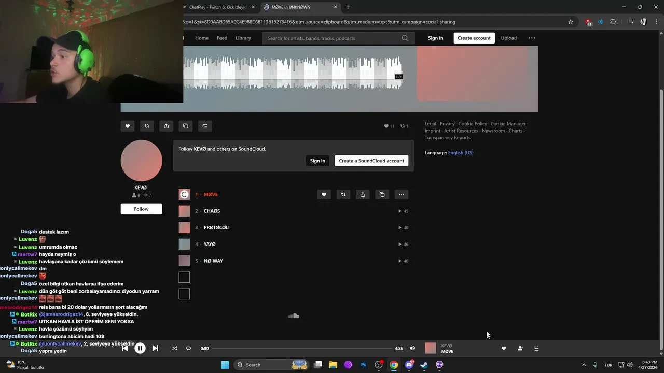Image resolution: width=664 pixels, height=373 pixels.
Task: Open Photoshop from the taskbar
Action: (363, 365)
